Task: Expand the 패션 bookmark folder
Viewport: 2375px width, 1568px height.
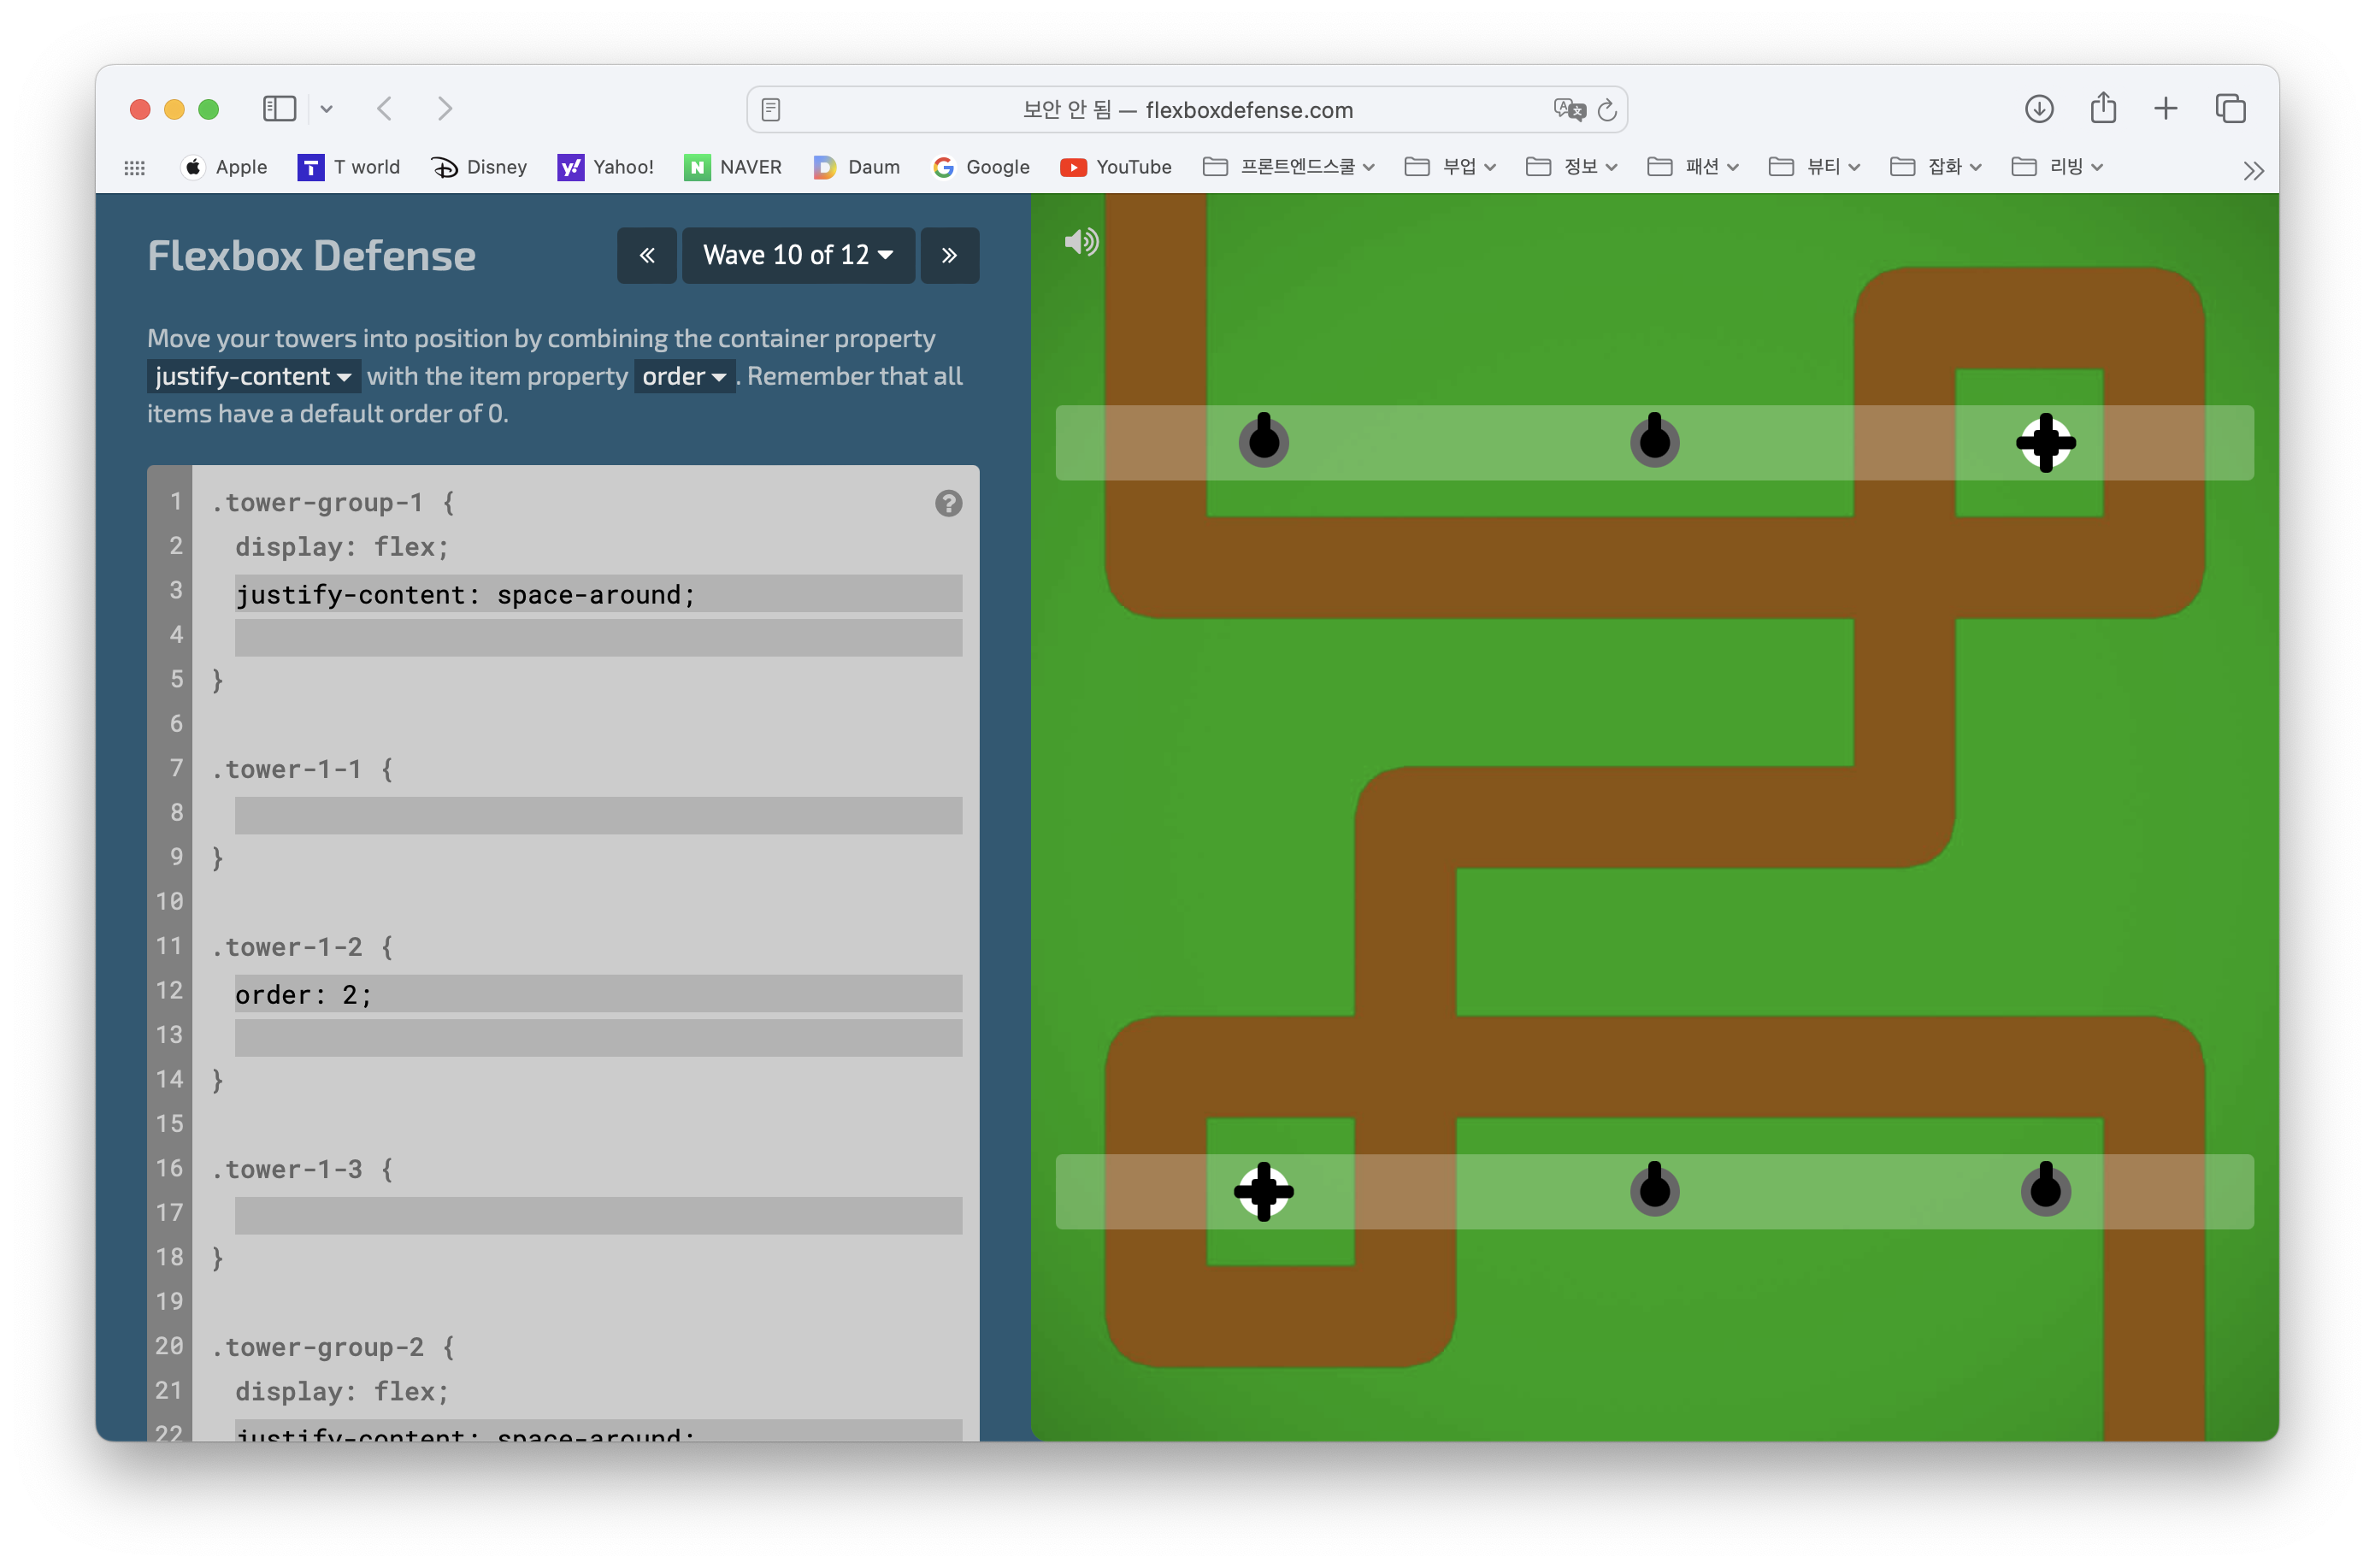Action: click(1693, 167)
